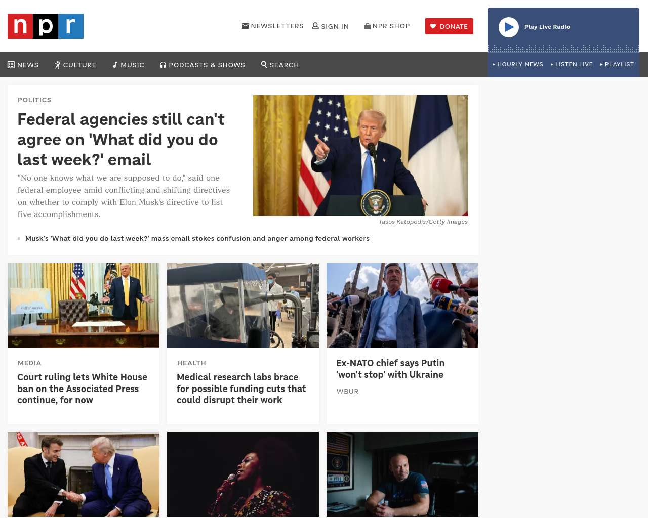
Task: Click the Search magnifier icon
Action: [264, 64]
